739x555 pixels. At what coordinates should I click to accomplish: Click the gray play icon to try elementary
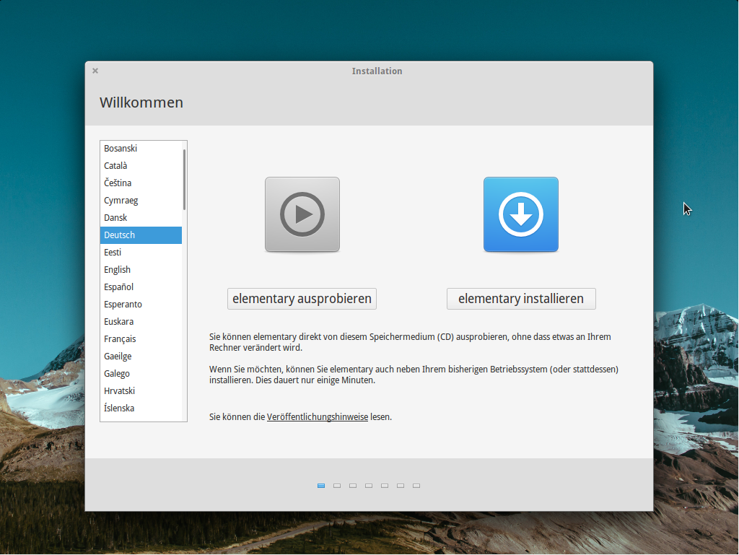pyautogui.click(x=302, y=214)
